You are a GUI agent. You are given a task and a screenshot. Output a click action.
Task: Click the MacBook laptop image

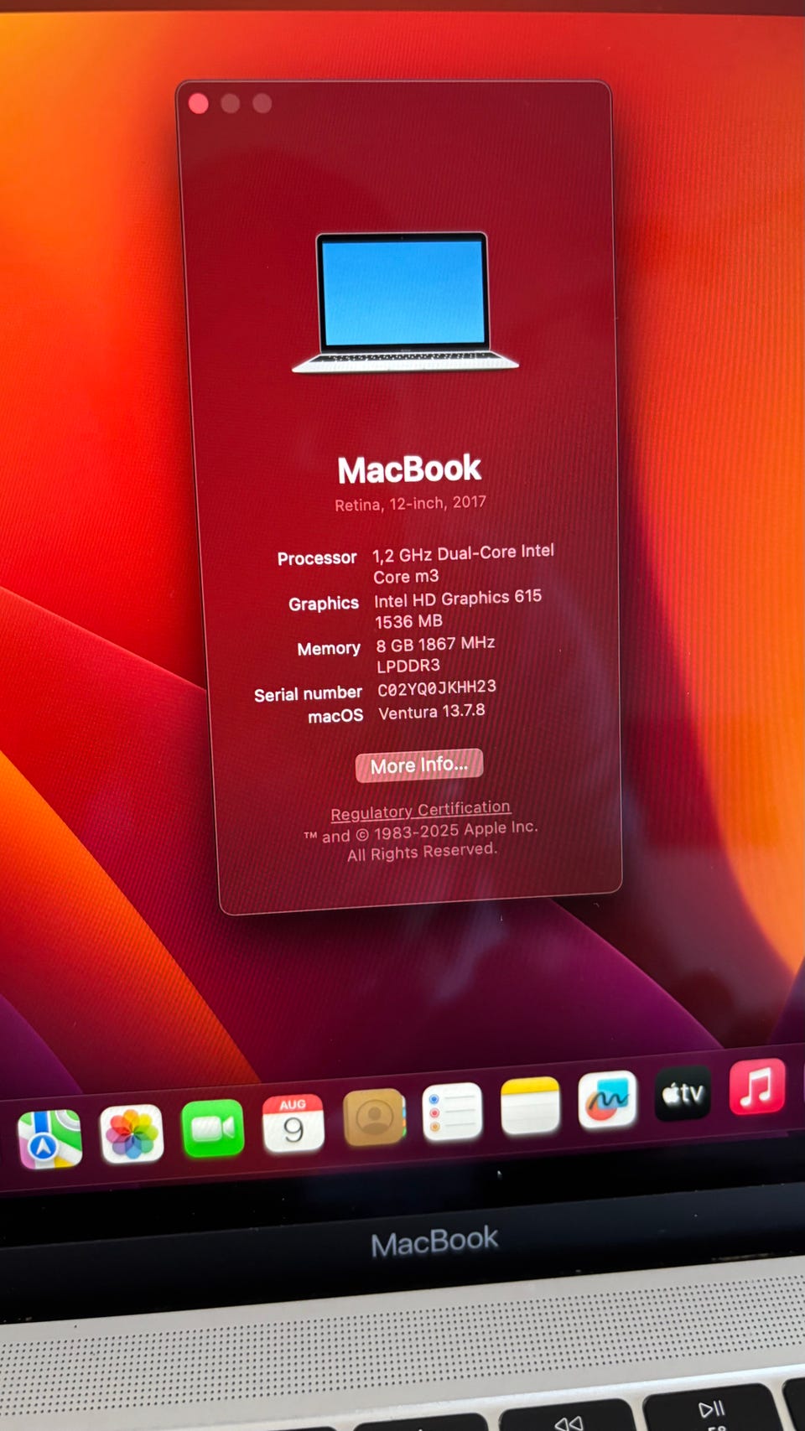coord(404,302)
